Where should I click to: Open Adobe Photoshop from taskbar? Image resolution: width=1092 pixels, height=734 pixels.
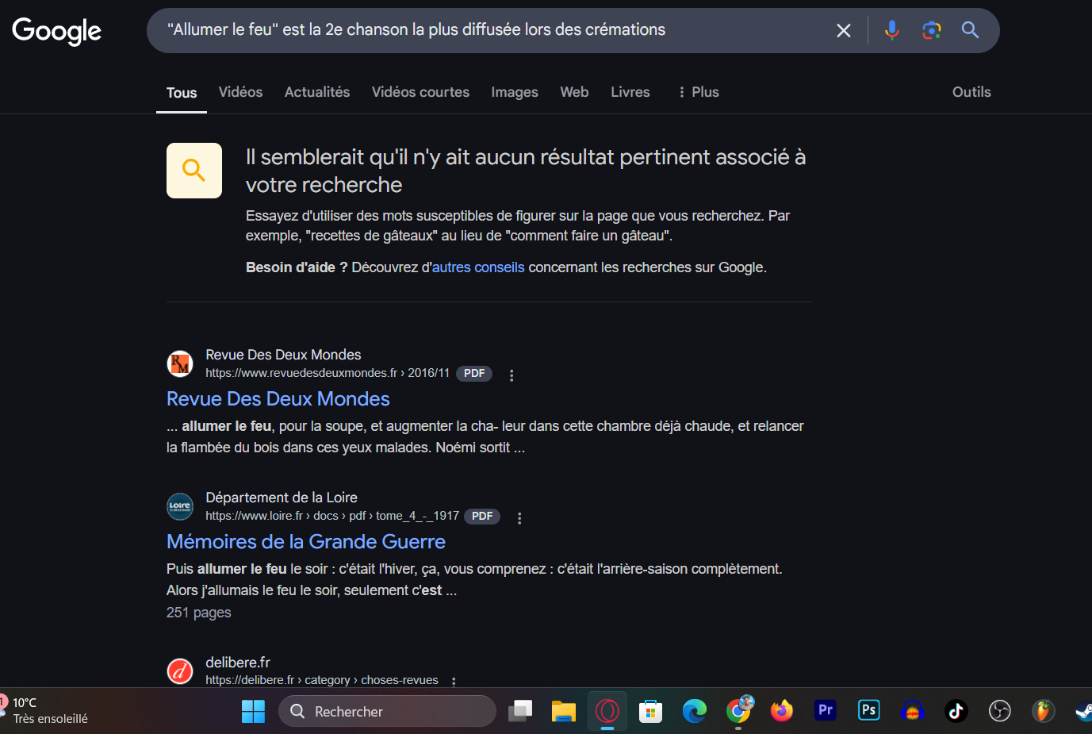coord(869,710)
